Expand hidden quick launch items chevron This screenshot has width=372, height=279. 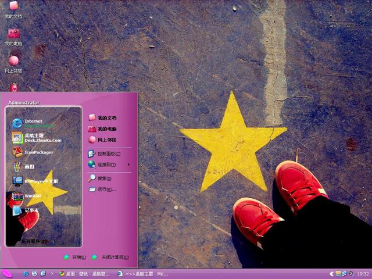coord(52,274)
